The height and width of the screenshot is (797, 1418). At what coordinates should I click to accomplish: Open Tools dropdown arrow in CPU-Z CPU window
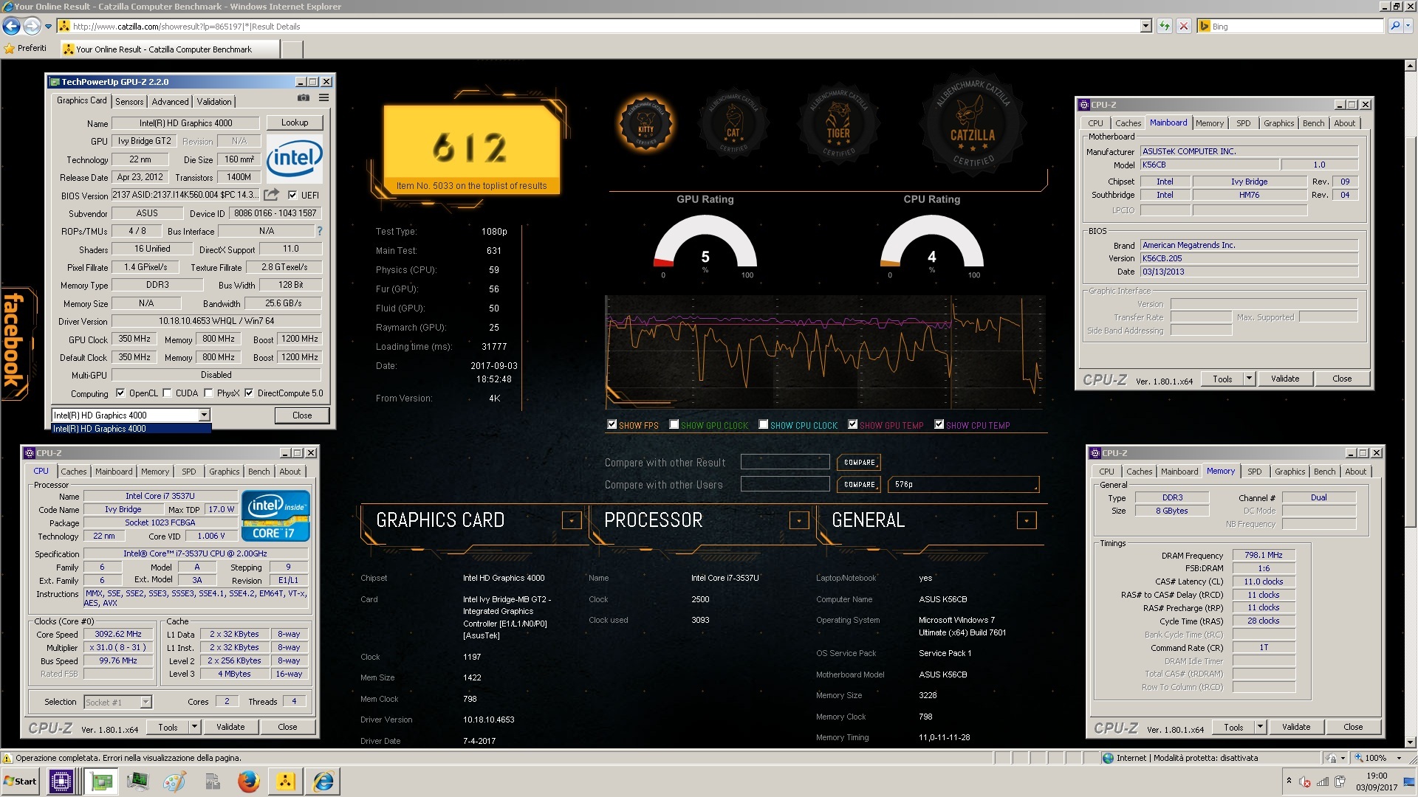click(194, 727)
